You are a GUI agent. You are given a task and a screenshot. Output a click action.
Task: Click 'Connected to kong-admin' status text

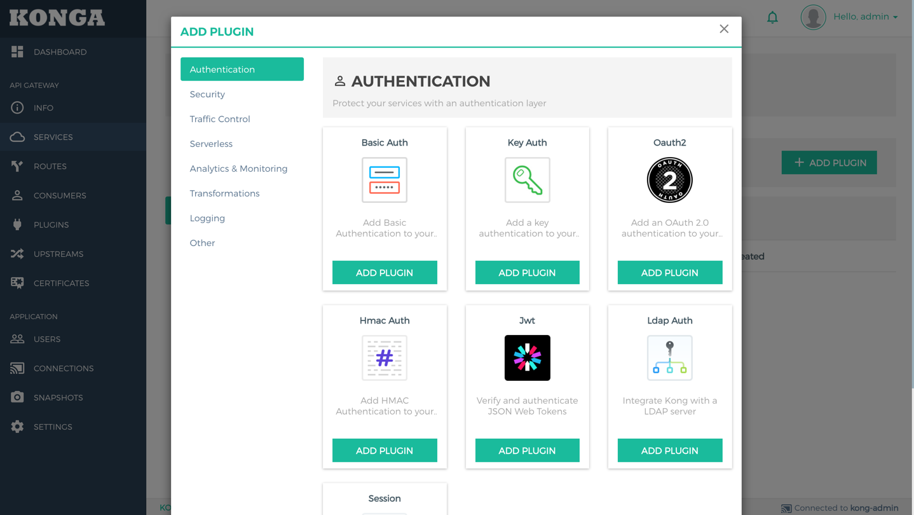tap(846, 508)
